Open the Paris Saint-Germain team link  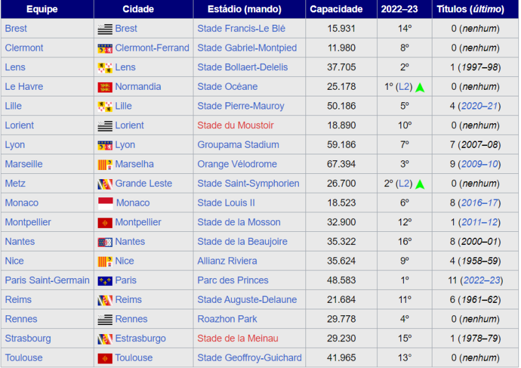tap(47, 281)
